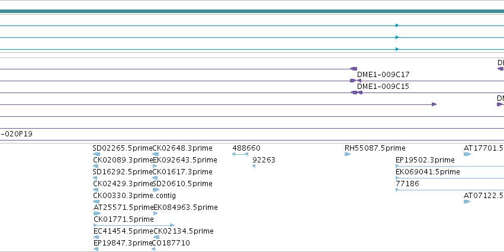Open the CK02134.5prime EST label
The height and width of the screenshot is (252, 504).
click(x=184, y=231)
